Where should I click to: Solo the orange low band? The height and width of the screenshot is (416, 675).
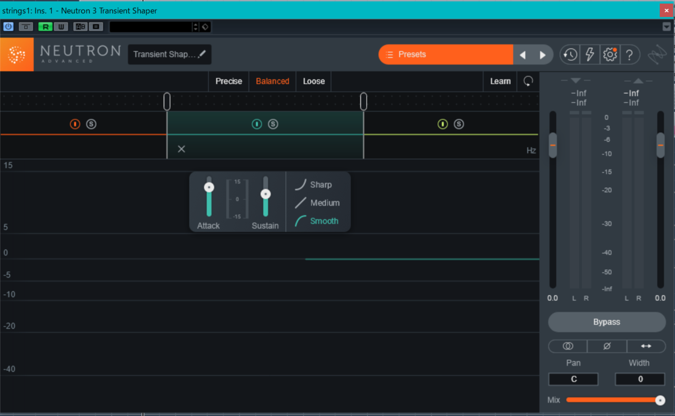pyautogui.click(x=91, y=124)
